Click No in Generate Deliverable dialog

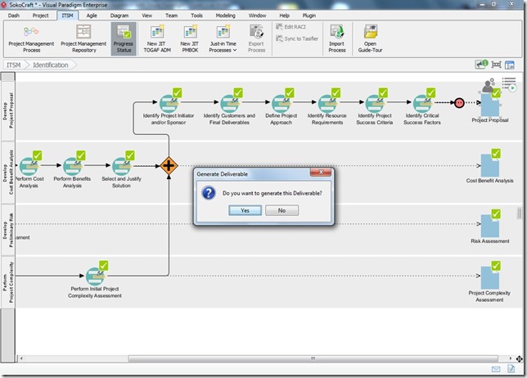[x=282, y=210]
